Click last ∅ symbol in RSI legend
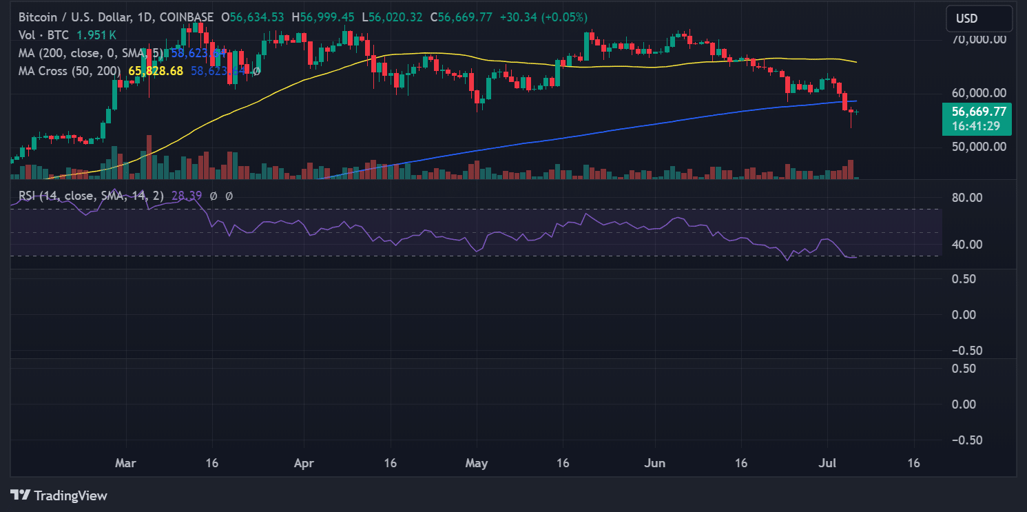1027x512 pixels. 229,196
